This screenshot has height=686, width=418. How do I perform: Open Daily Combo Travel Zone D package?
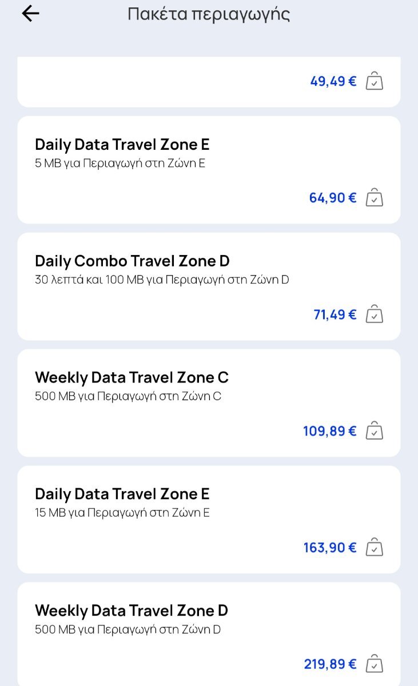[x=132, y=261]
